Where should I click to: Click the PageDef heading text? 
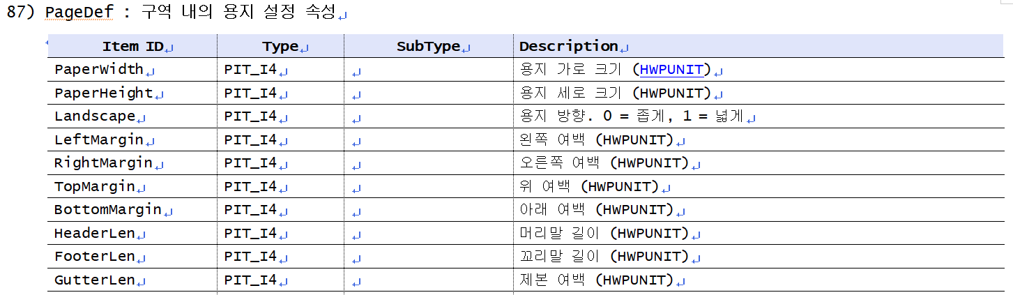coord(79,13)
